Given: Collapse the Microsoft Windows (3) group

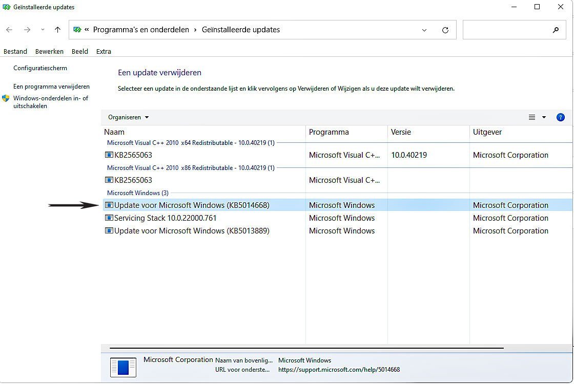Looking at the screenshot, I should pyautogui.click(x=138, y=193).
